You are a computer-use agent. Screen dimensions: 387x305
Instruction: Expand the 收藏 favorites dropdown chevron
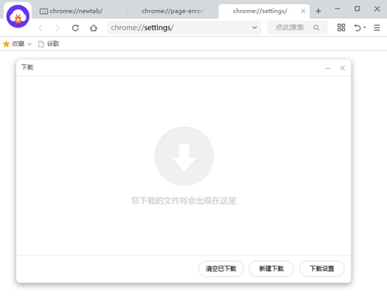pyautogui.click(x=29, y=44)
